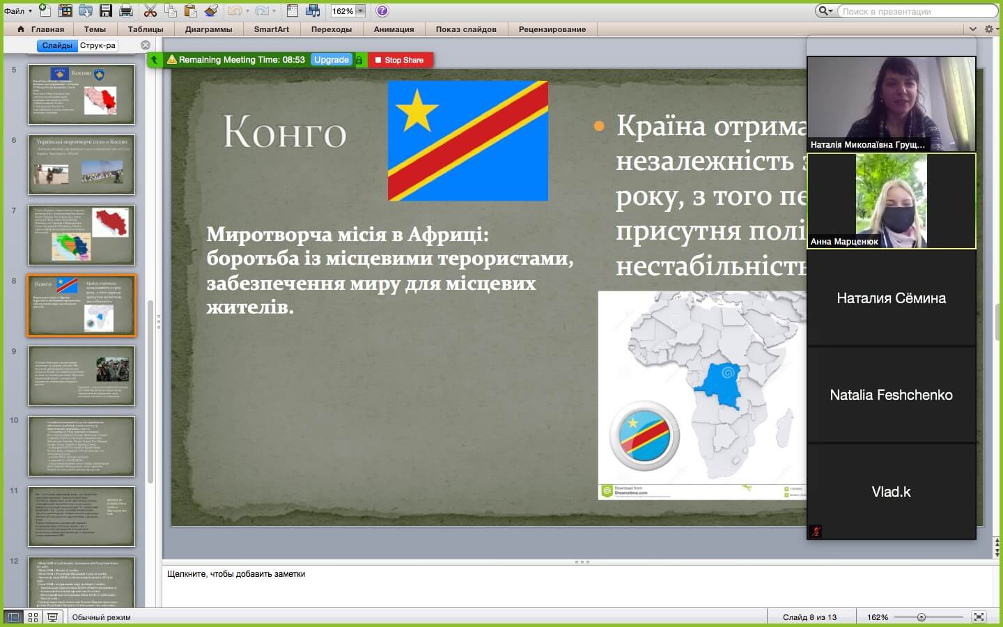1003x627 pixels.
Task: Select the Слайды panel toggle
Action: point(56,45)
